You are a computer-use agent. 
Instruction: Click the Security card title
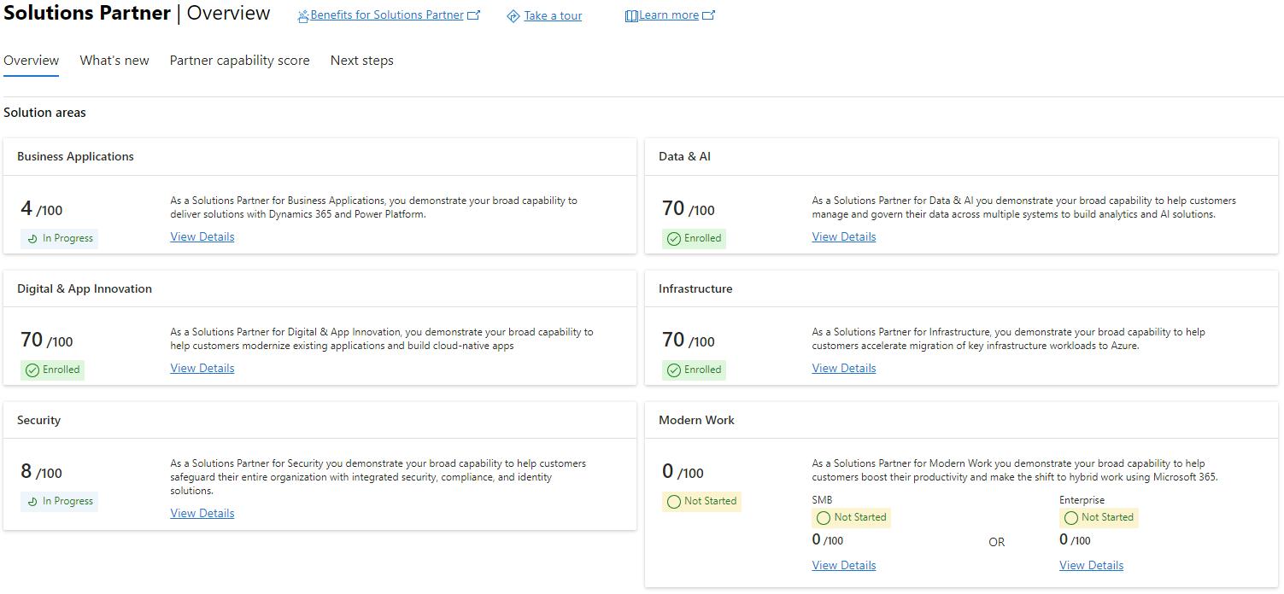[x=38, y=421]
